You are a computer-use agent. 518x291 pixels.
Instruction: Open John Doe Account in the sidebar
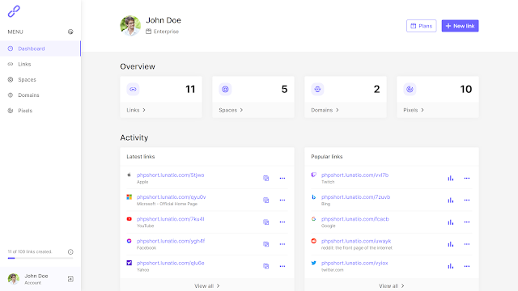point(28,279)
